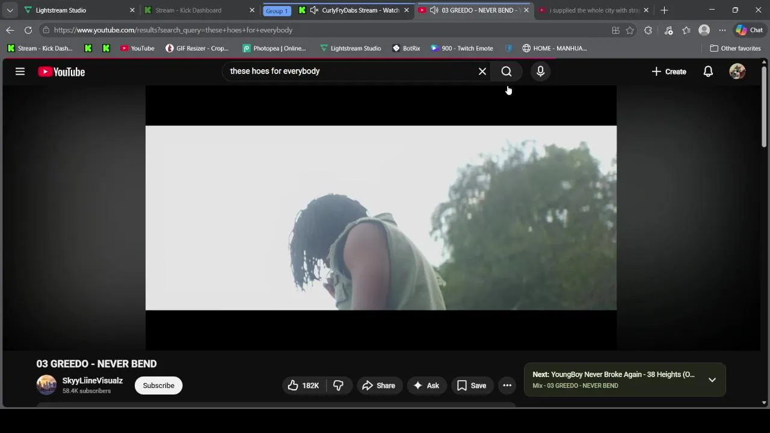Click the video player area
This screenshot has height=433, width=770.
coord(381,218)
